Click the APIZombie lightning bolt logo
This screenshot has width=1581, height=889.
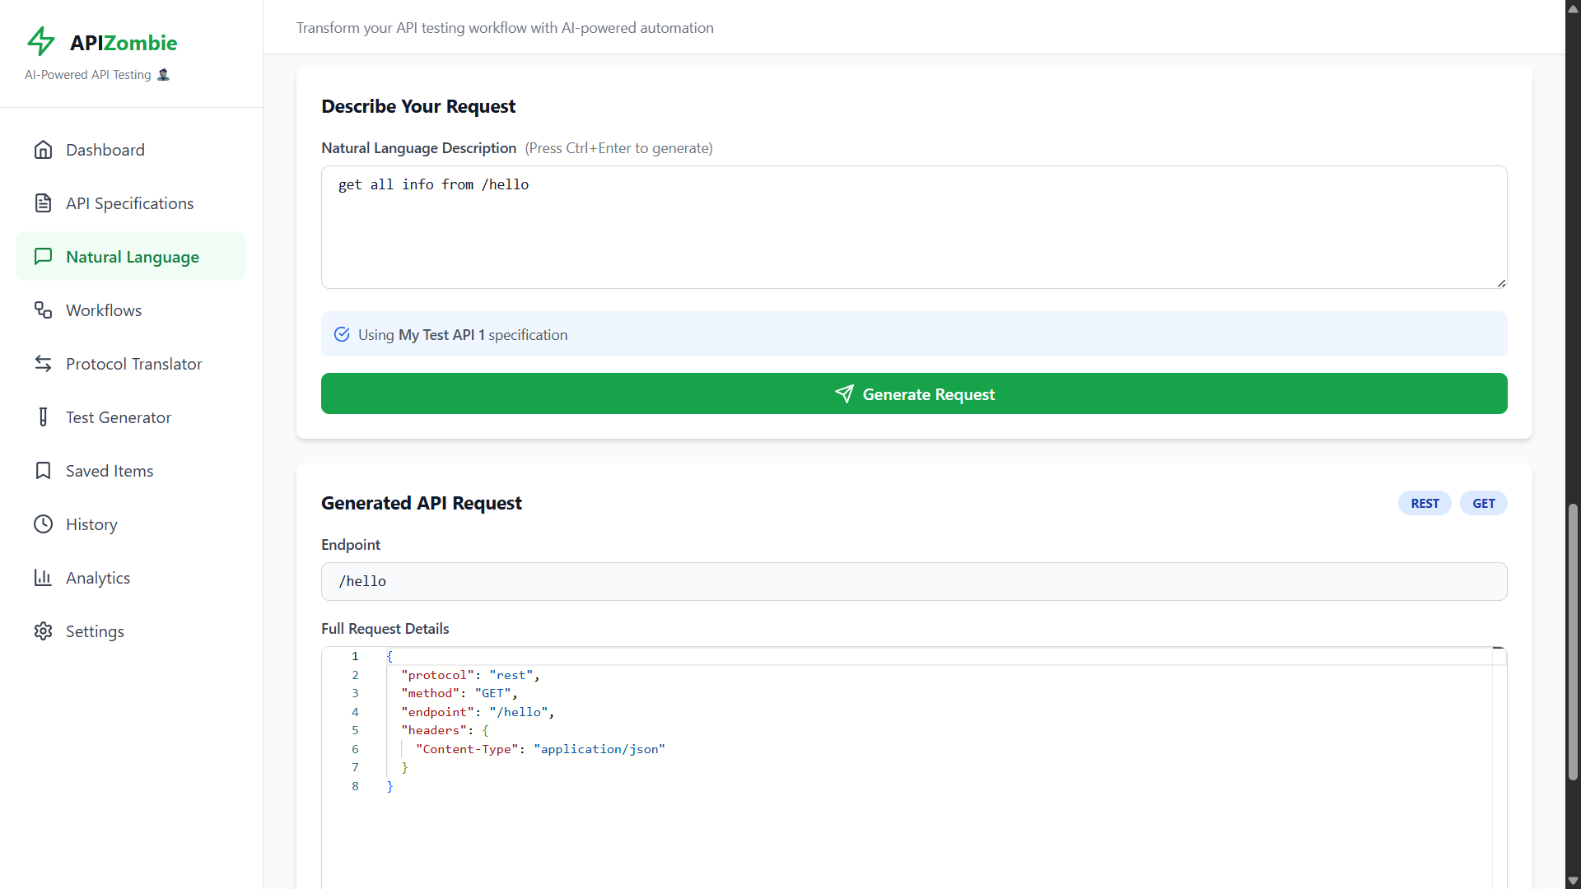[x=41, y=41]
